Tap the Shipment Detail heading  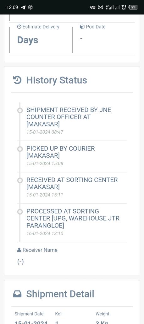coord(60,294)
